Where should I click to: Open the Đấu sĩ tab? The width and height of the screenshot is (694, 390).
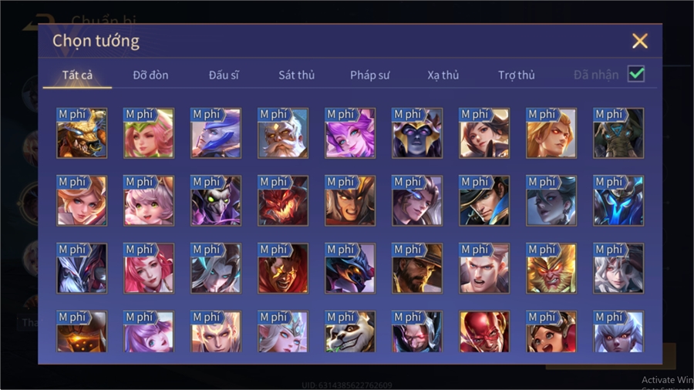point(224,76)
